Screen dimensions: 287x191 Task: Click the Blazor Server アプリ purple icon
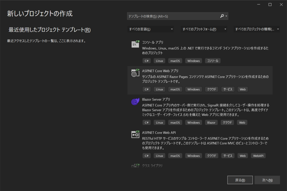[x=135, y=102]
